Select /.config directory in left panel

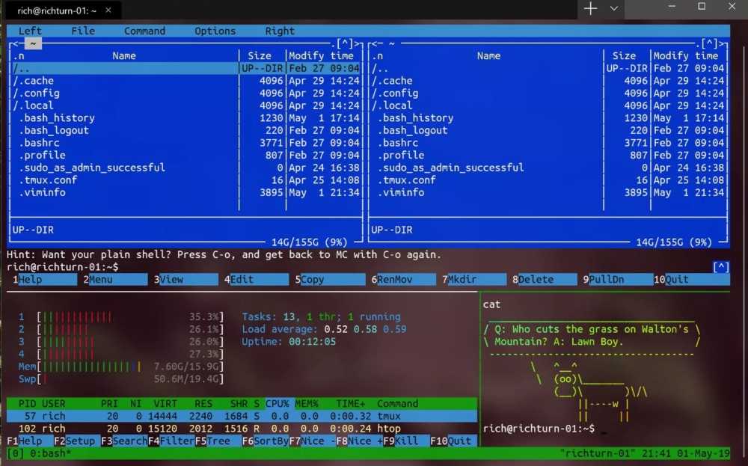186,93
